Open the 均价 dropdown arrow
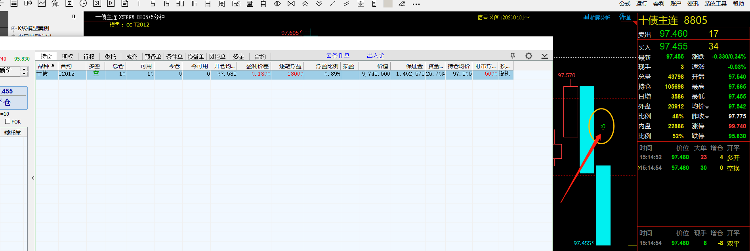 coord(707,107)
